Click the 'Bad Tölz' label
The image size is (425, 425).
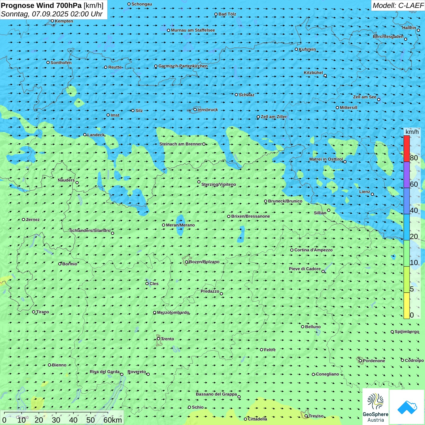click(227, 14)
